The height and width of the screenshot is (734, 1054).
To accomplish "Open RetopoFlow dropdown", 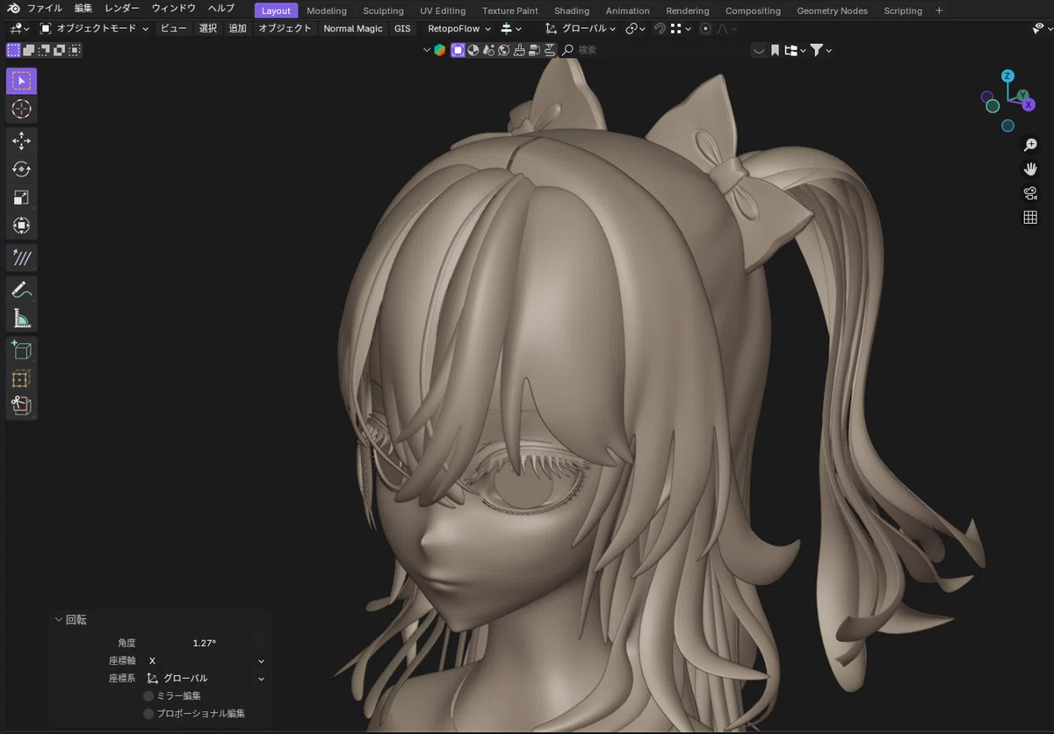I will coord(459,28).
